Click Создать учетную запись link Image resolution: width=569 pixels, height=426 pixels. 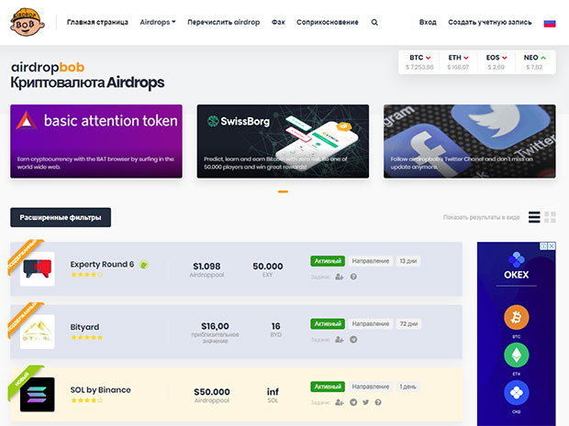490,22
